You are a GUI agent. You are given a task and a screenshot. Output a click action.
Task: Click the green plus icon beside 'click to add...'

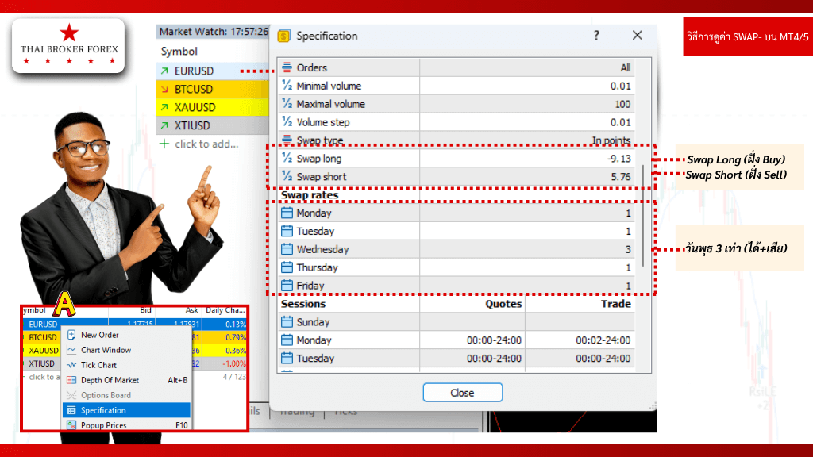tap(164, 144)
